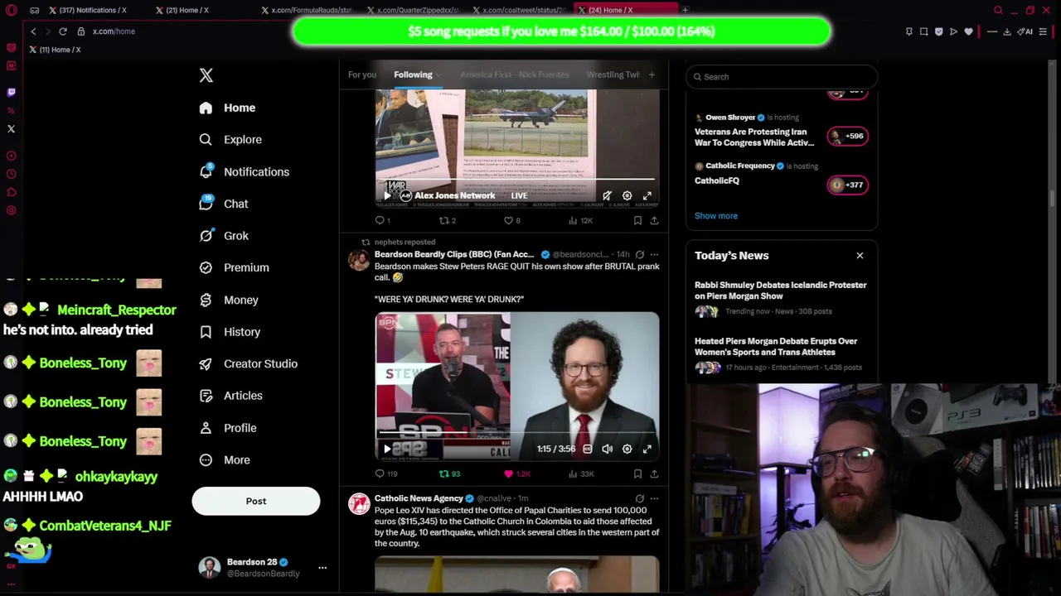Open Beardson 28 account menu dots
1061x596 pixels.
tap(322, 568)
